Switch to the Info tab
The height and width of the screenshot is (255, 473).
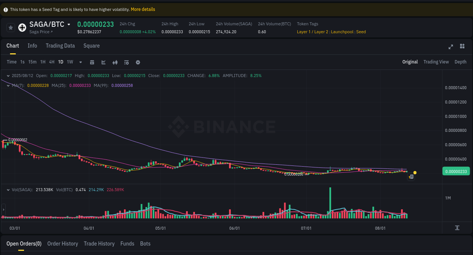(x=32, y=46)
